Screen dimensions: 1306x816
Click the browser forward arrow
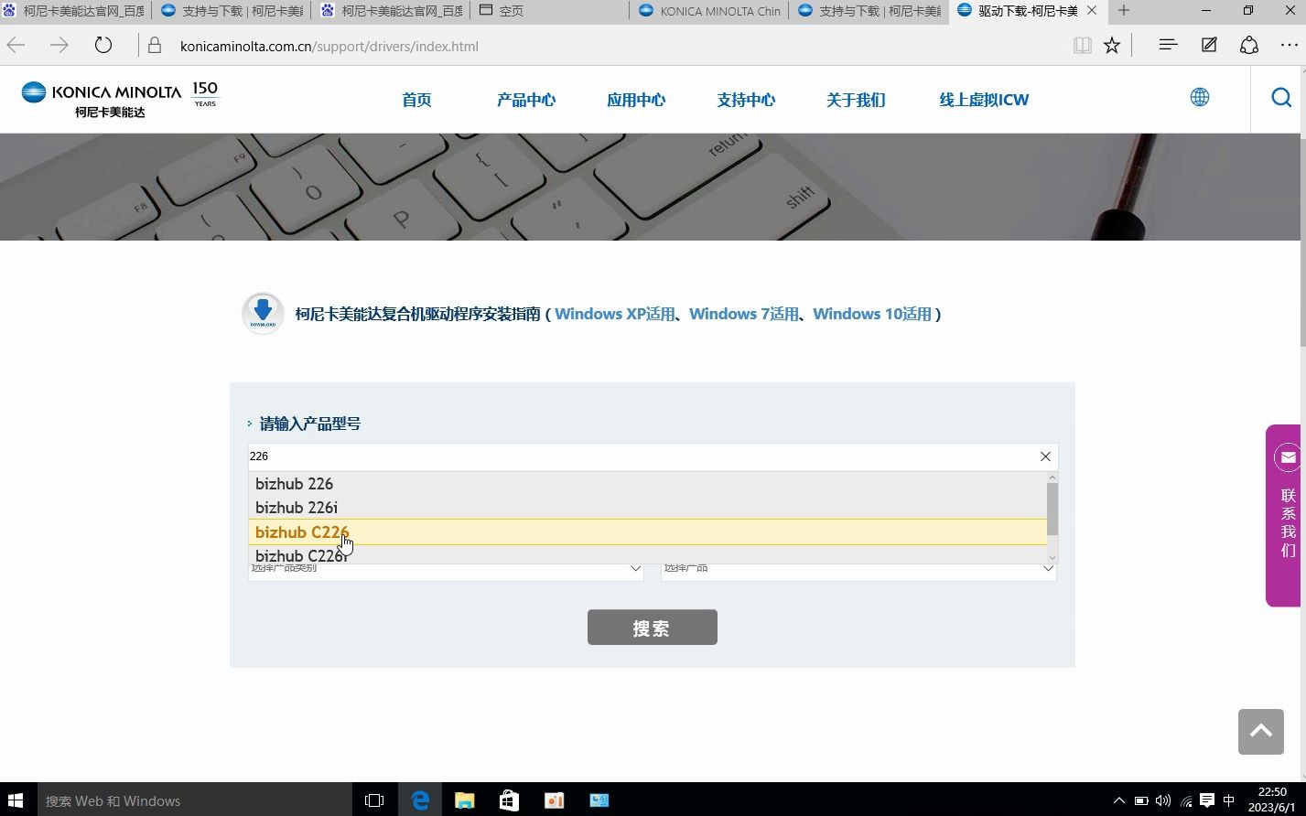[x=59, y=46]
